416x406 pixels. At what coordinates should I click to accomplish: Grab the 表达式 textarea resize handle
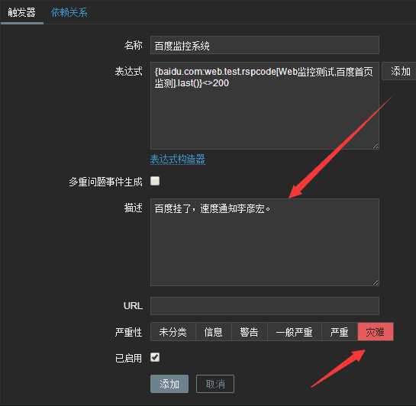point(376,146)
